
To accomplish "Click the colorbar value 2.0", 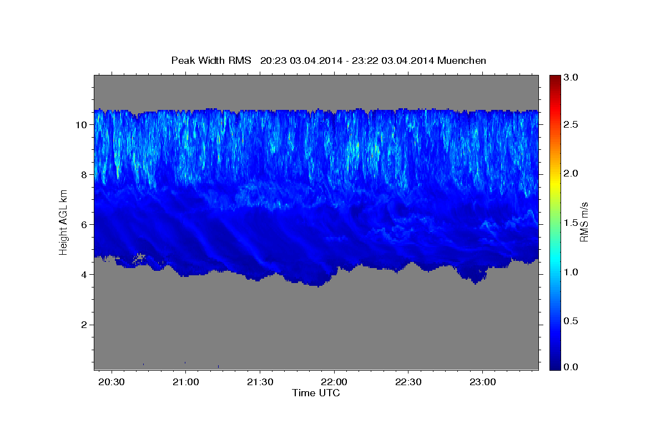I will tap(571, 174).
